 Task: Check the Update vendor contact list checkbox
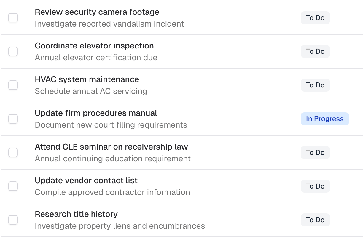coord(13,186)
